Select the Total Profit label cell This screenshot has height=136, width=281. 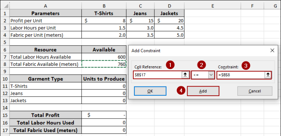[x=46, y=115]
